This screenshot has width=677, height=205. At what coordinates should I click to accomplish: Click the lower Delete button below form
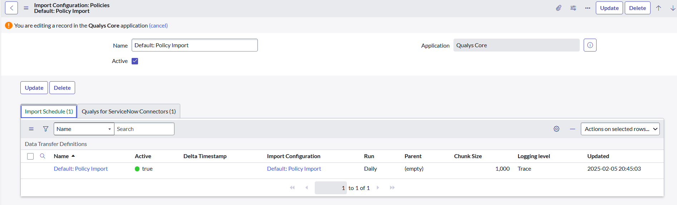tap(62, 88)
